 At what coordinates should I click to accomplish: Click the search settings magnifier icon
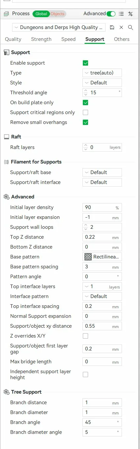tap(130, 27)
